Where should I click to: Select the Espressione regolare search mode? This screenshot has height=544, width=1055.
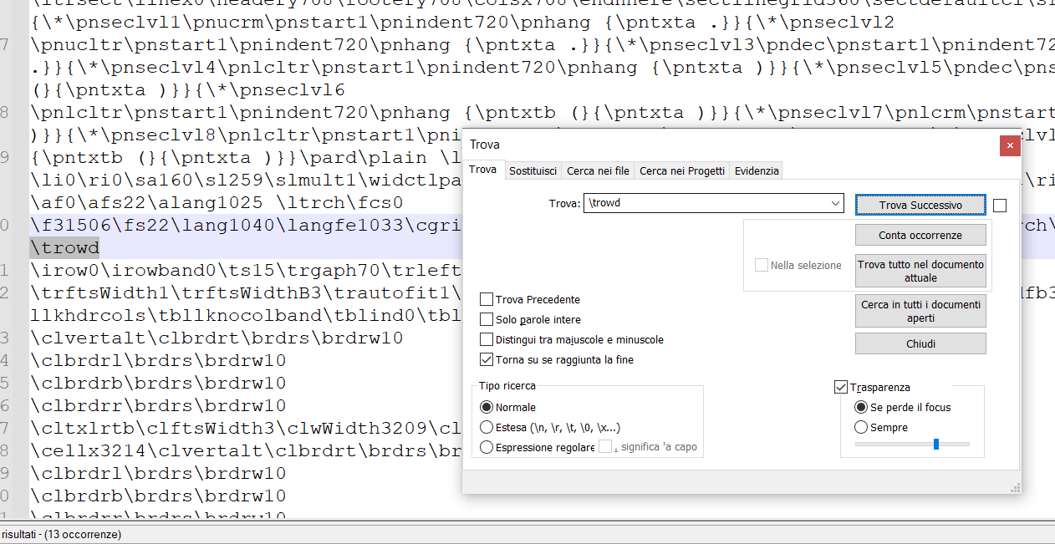coord(487,447)
